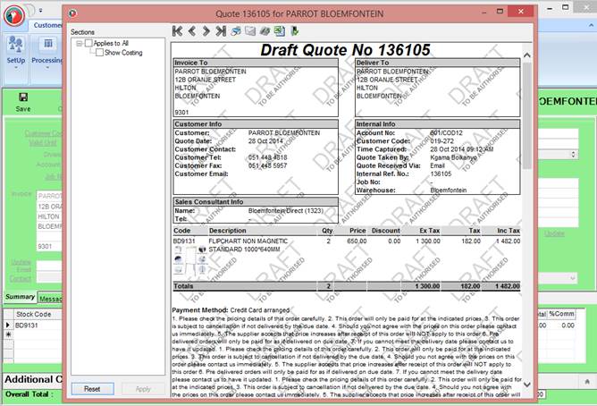Tick the Applies to All checkbox
597x406 pixels.
(88, 43)
